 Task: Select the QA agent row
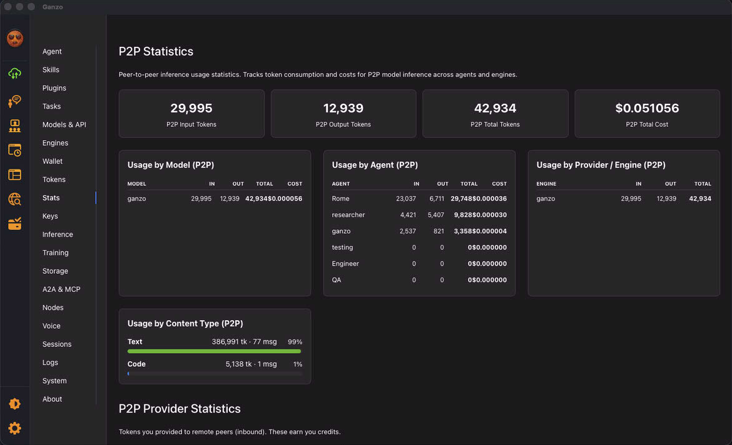tap(419, 280)
